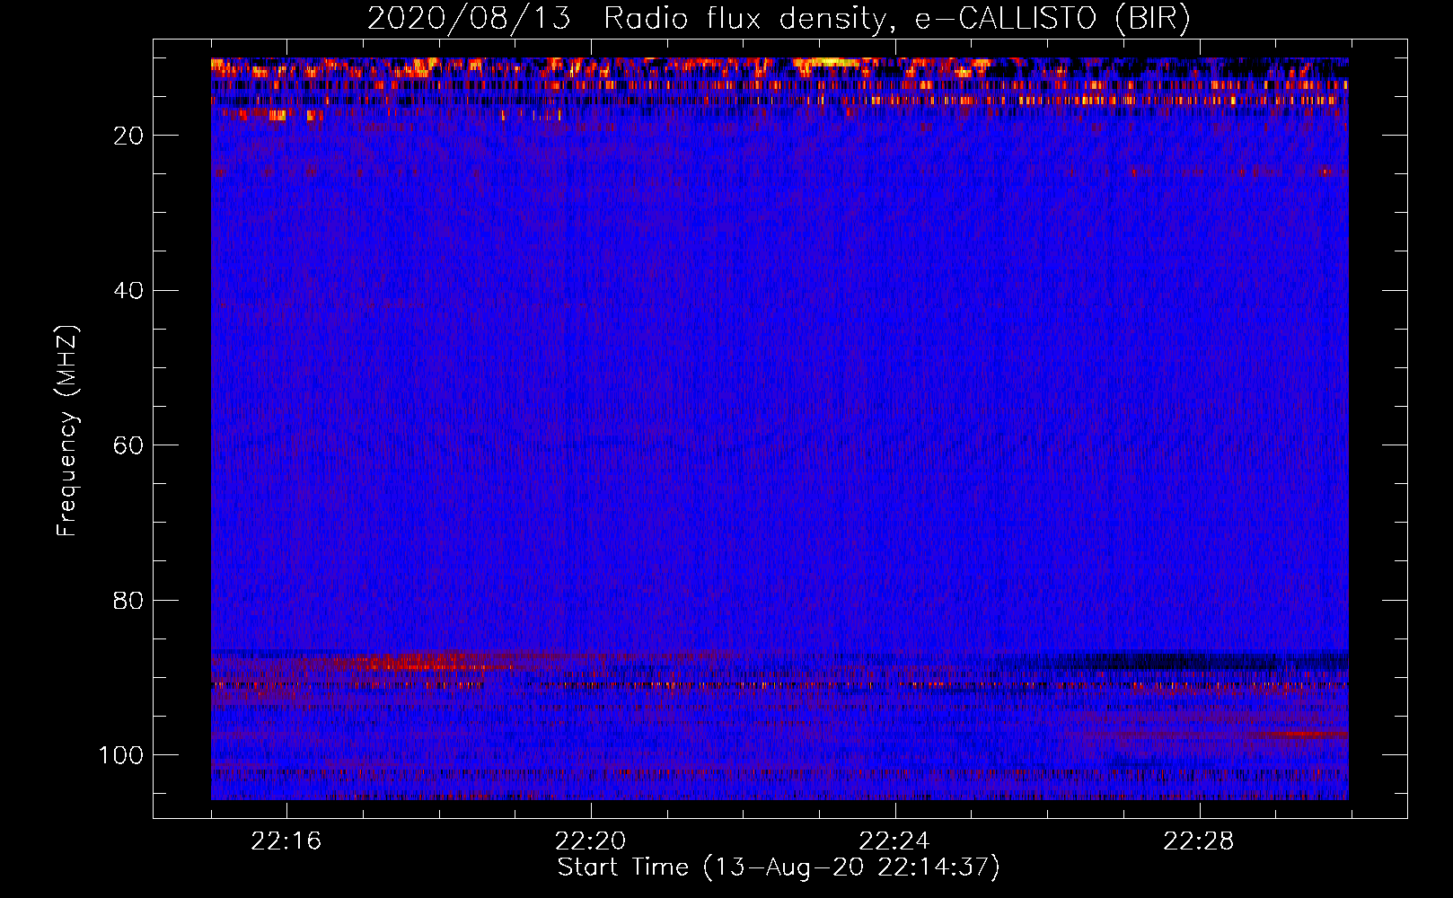Click the 20 MHz frequency tick label
Image resolution: width=1453 pixels, height=898 pixels.
coord(129,136)
